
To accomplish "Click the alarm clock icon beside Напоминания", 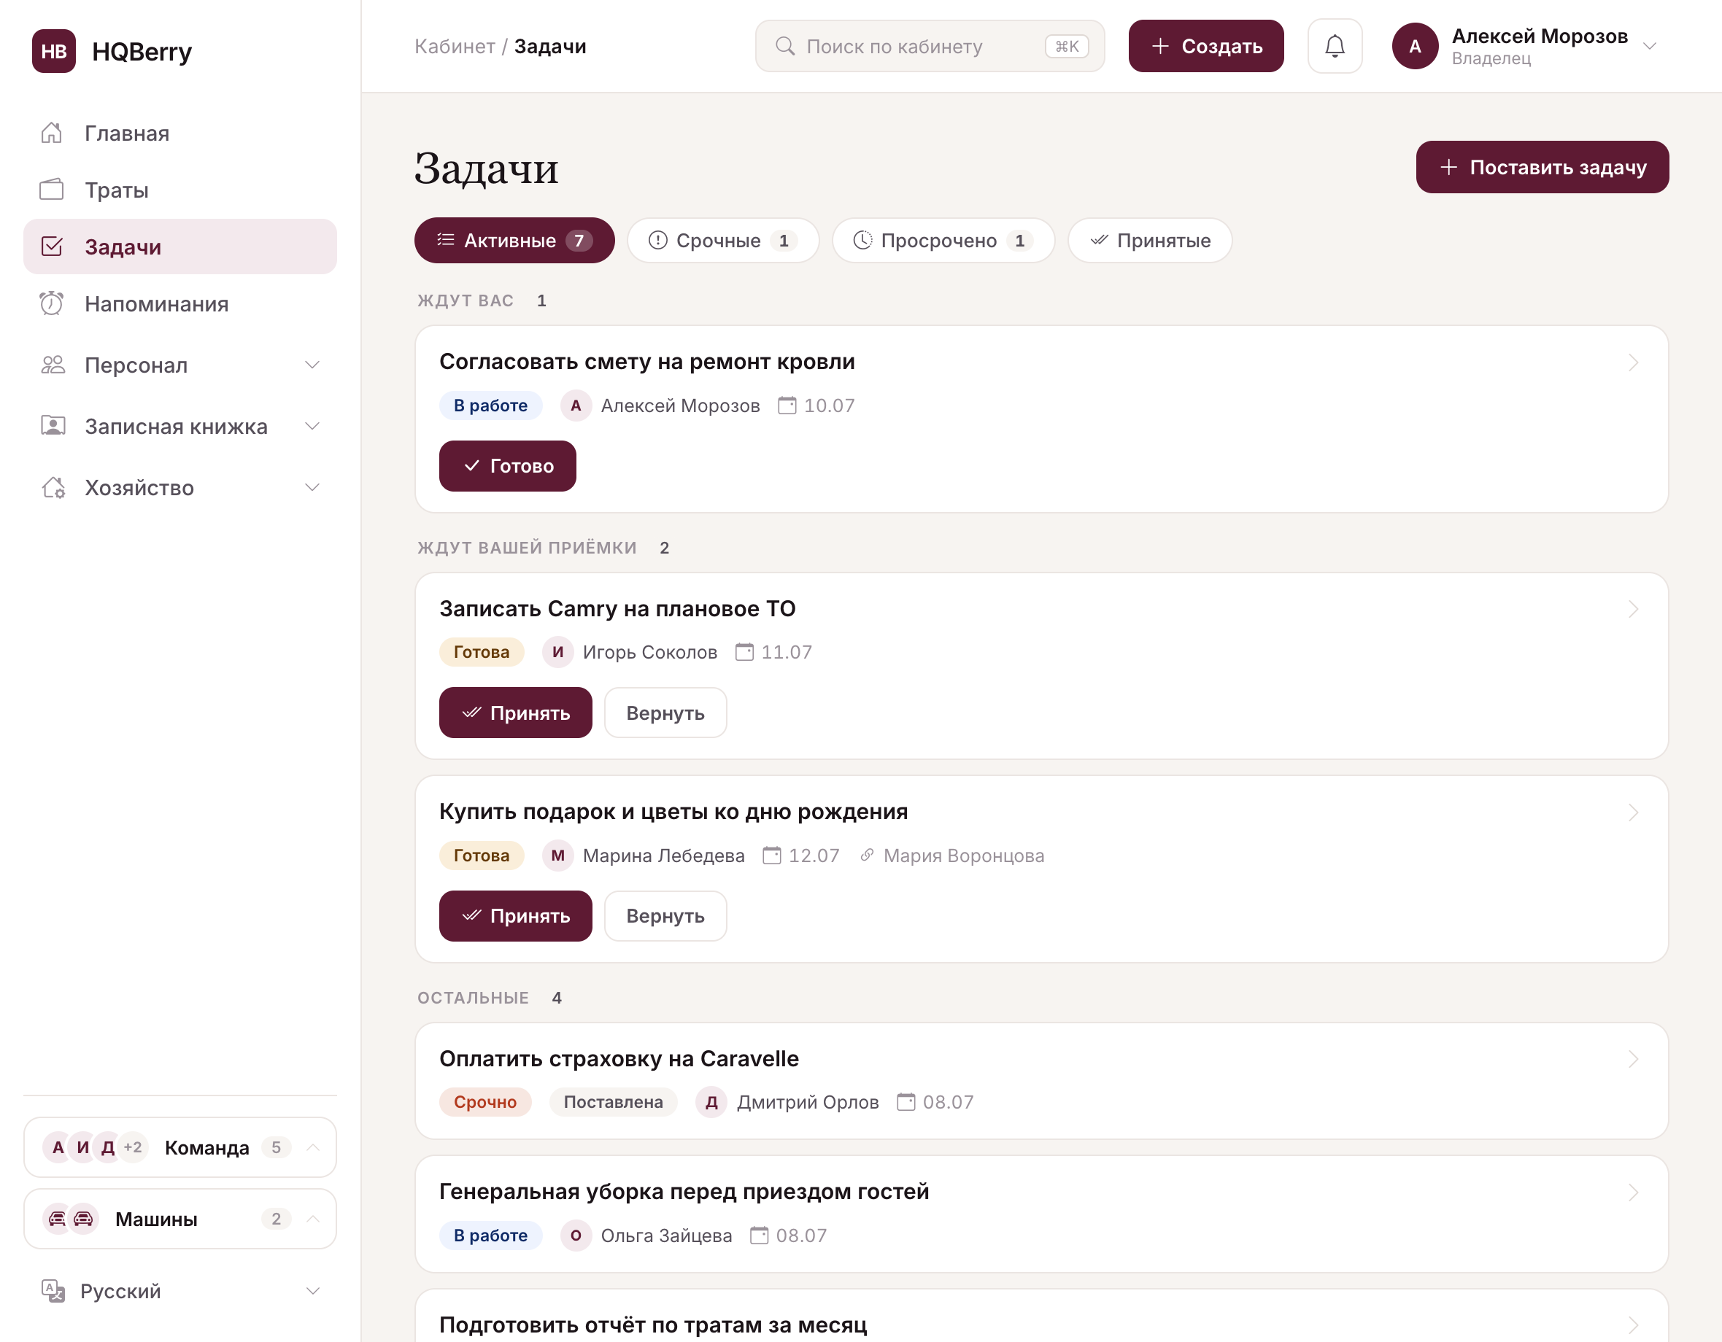I will [52, 303].
